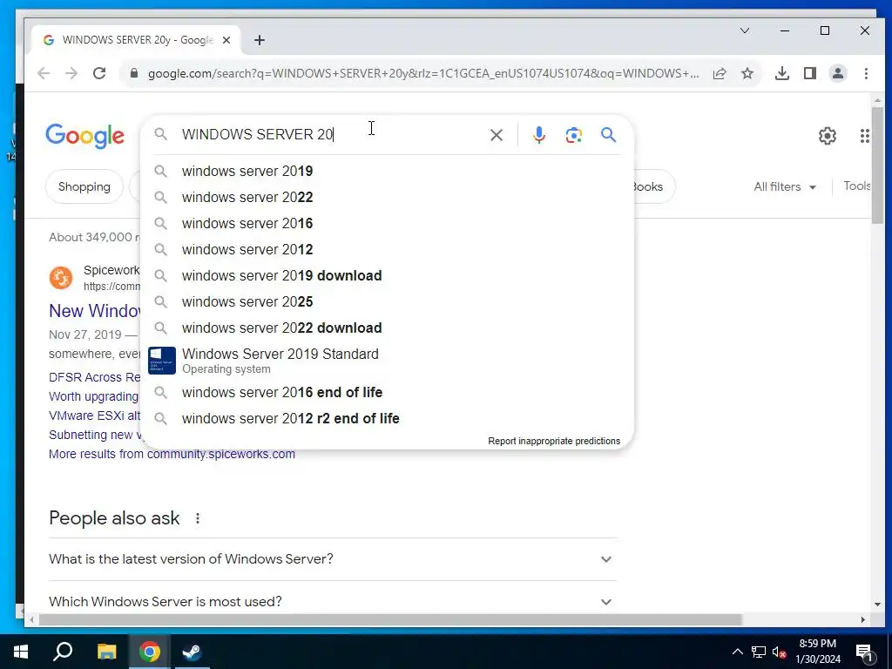Select the Shopping filter chip
The height and width of the screenshot is (669, 892).
pos(84,186)
